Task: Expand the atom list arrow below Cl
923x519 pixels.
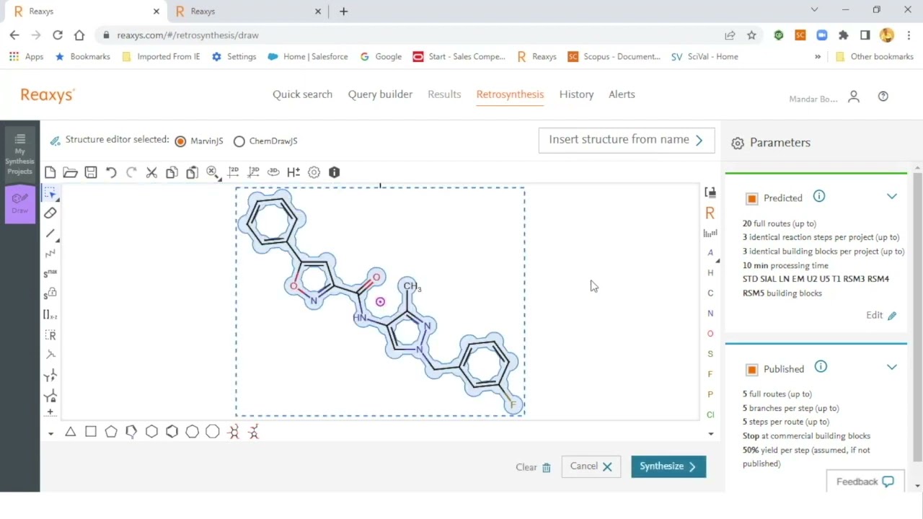Action: (x=711, y=433)
